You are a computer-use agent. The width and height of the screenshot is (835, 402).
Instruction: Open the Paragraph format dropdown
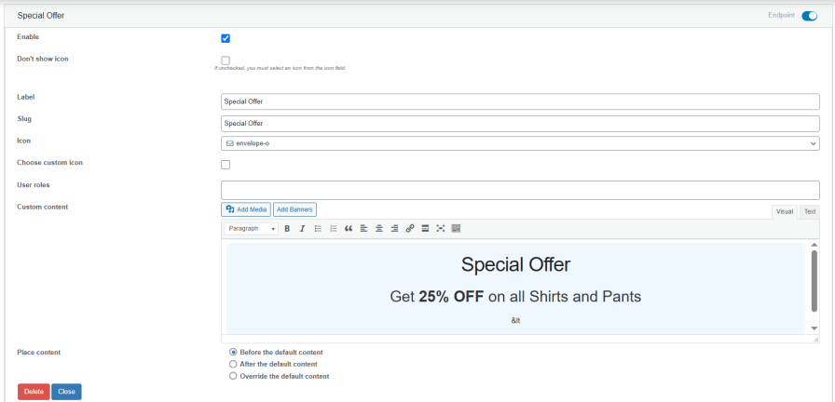pos(251,229)
